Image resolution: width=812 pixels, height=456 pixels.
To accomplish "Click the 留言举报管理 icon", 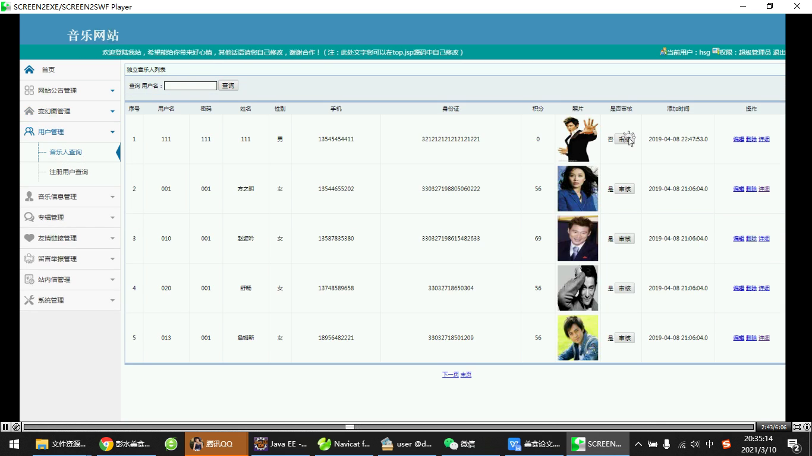I will (29, 259).
